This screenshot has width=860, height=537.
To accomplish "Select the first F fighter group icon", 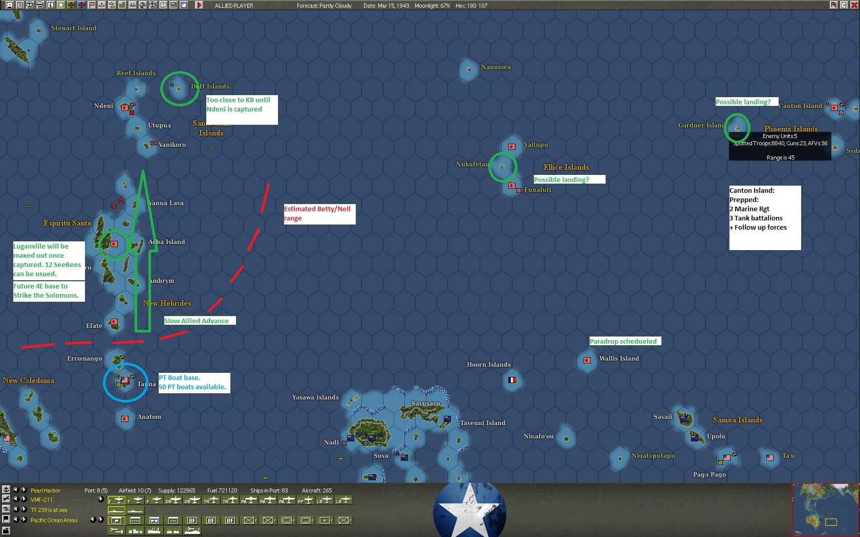I will click(x=117, y=500).
